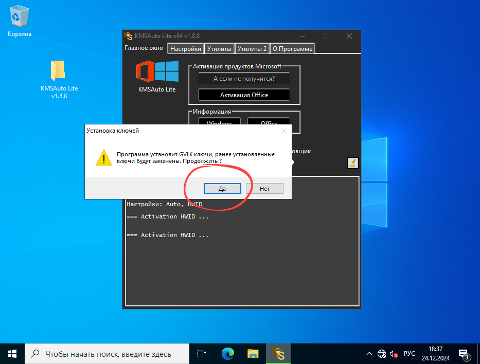
Task: Click the KMSAuto Lite icon on the taskbar
Action: (x=278, y=354)
